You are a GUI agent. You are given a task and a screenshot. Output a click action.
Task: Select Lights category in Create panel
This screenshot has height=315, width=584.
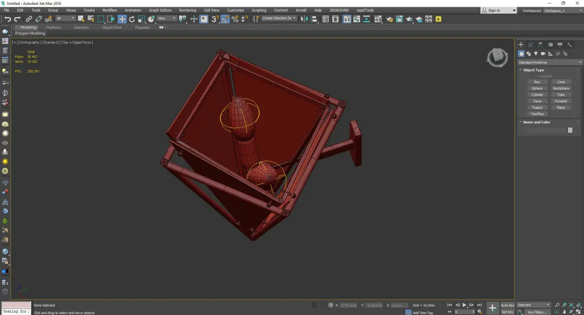(536, 54)
